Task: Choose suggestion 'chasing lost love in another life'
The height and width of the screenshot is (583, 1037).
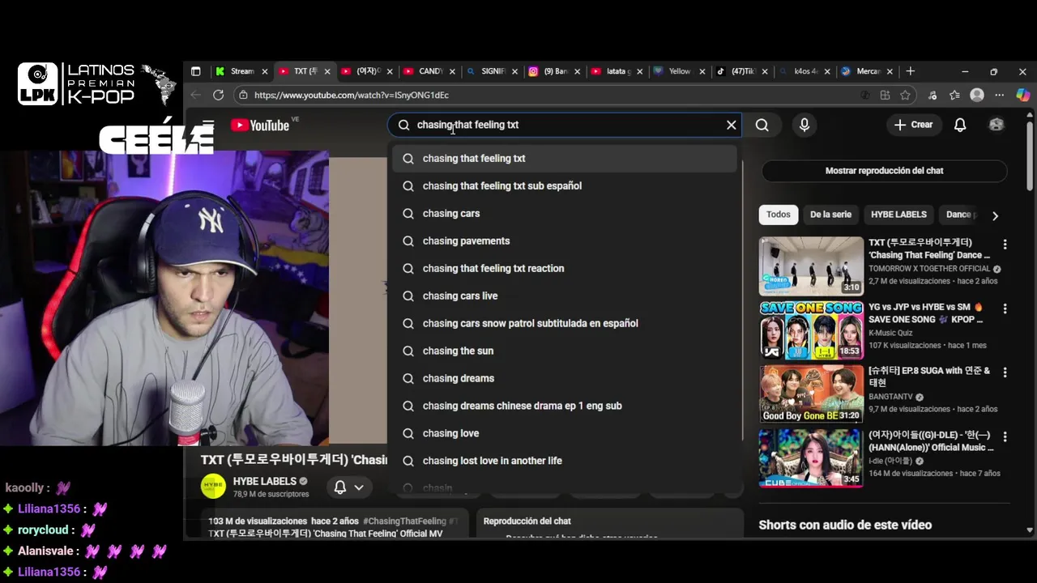Action: (x=564, y=462)
